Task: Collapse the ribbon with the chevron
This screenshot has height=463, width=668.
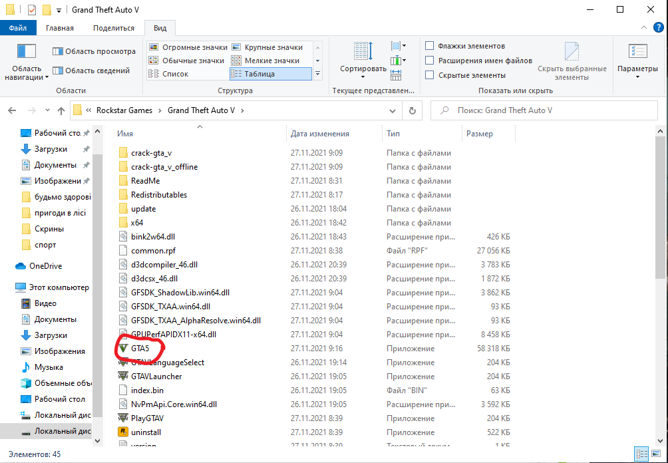Action: pos(644,28)
